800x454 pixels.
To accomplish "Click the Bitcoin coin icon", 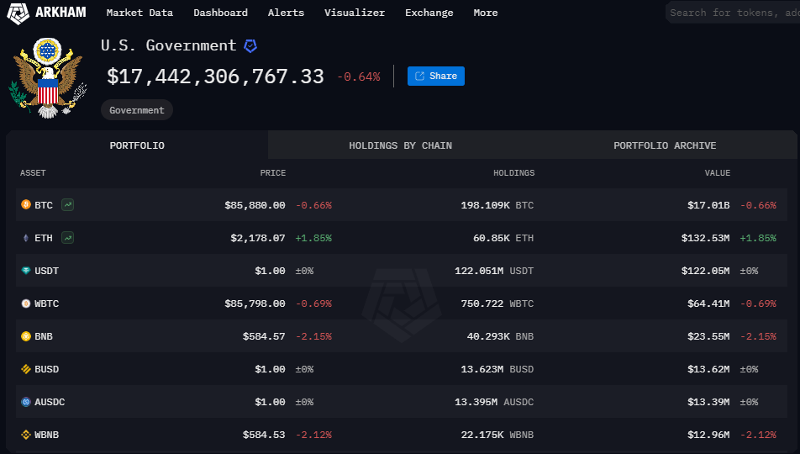I will click(x=25, y=205).
